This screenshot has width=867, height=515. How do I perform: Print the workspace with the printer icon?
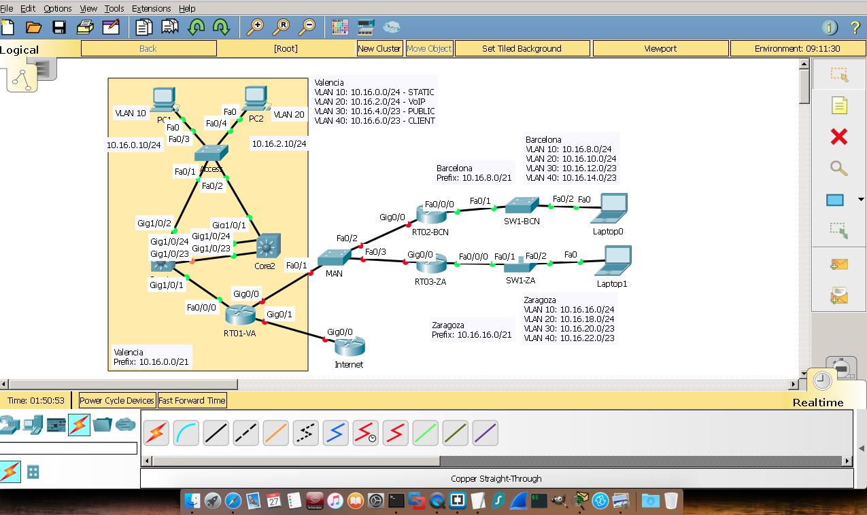[x=85, y=27]
